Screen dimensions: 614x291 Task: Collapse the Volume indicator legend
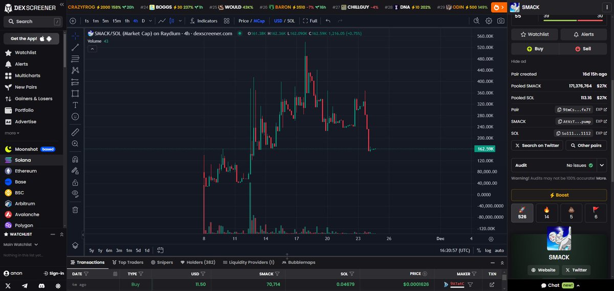[93, 49]
